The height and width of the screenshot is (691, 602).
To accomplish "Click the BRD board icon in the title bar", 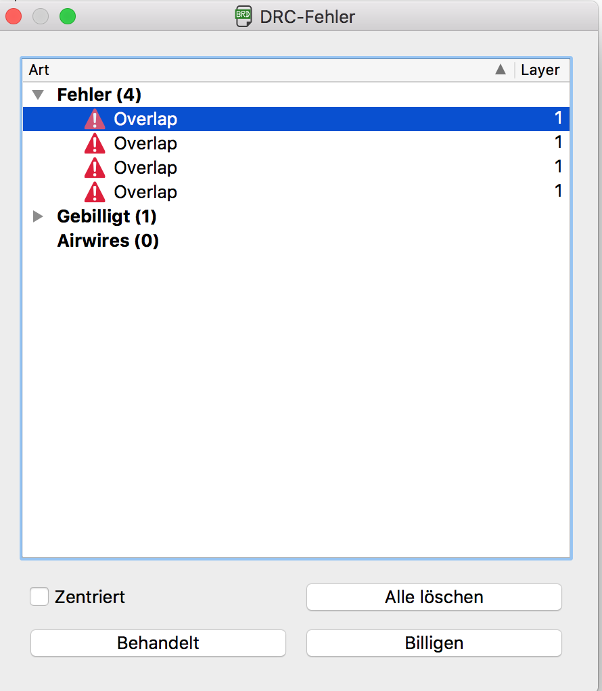I will coord(242,16).
